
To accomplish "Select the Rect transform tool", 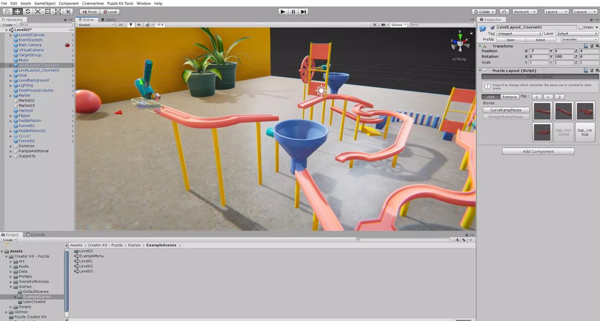I will click(48, 11).
